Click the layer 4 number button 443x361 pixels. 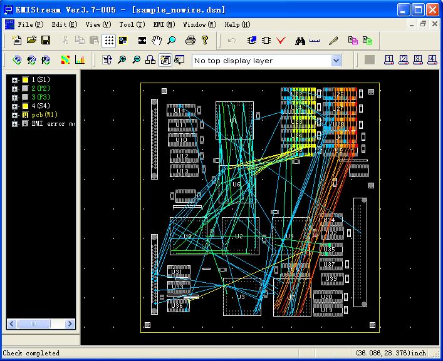click(x=432, y=60)
